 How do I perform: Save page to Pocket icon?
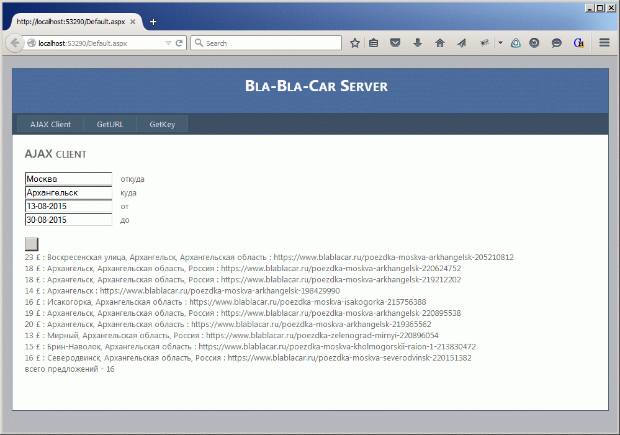coord(395,43)
